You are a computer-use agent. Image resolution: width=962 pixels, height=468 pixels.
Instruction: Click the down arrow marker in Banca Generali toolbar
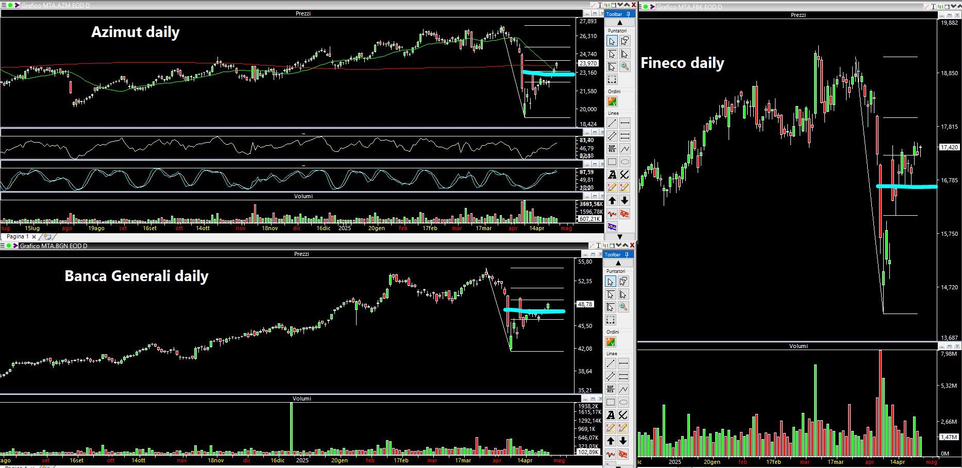click(623, 441)
